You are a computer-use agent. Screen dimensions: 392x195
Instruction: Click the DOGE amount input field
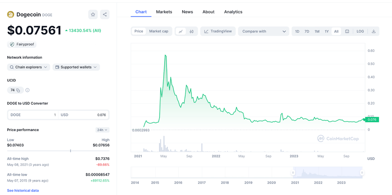tap(33, 115)
